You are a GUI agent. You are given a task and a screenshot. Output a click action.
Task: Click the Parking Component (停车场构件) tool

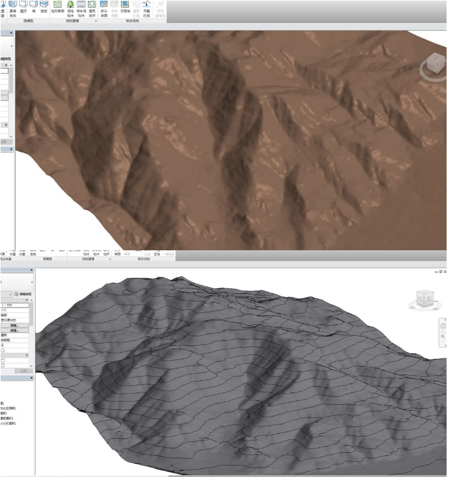(x=81, y=8)
